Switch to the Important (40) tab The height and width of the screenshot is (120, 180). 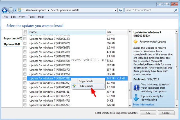pos(13,38)
